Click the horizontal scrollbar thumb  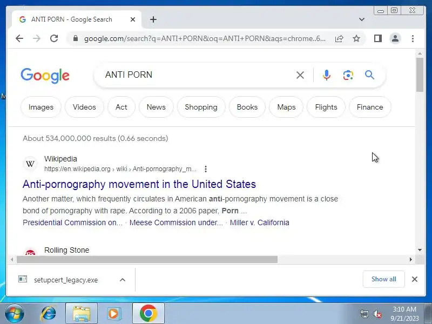[x=147, y=259]
